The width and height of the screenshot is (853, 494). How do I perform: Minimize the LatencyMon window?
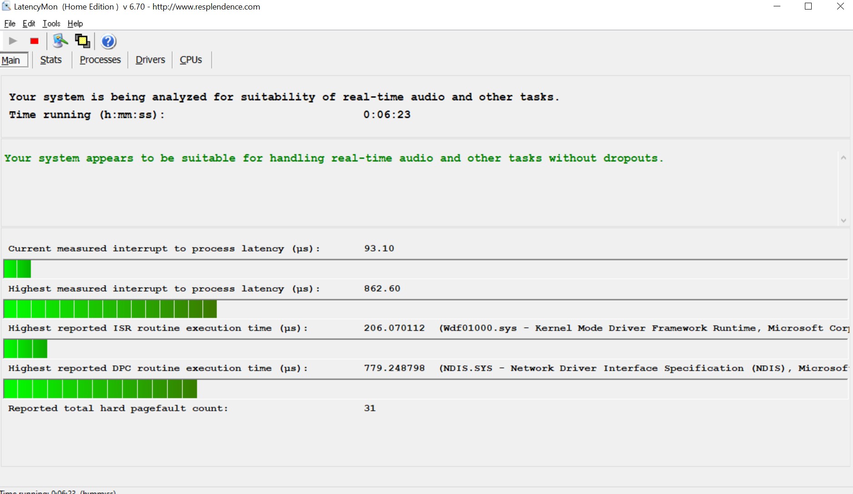[x=777, y=6]
